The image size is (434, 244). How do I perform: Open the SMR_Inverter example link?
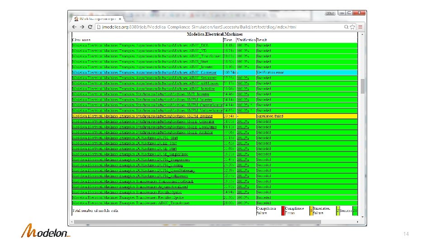pos(141,94)
